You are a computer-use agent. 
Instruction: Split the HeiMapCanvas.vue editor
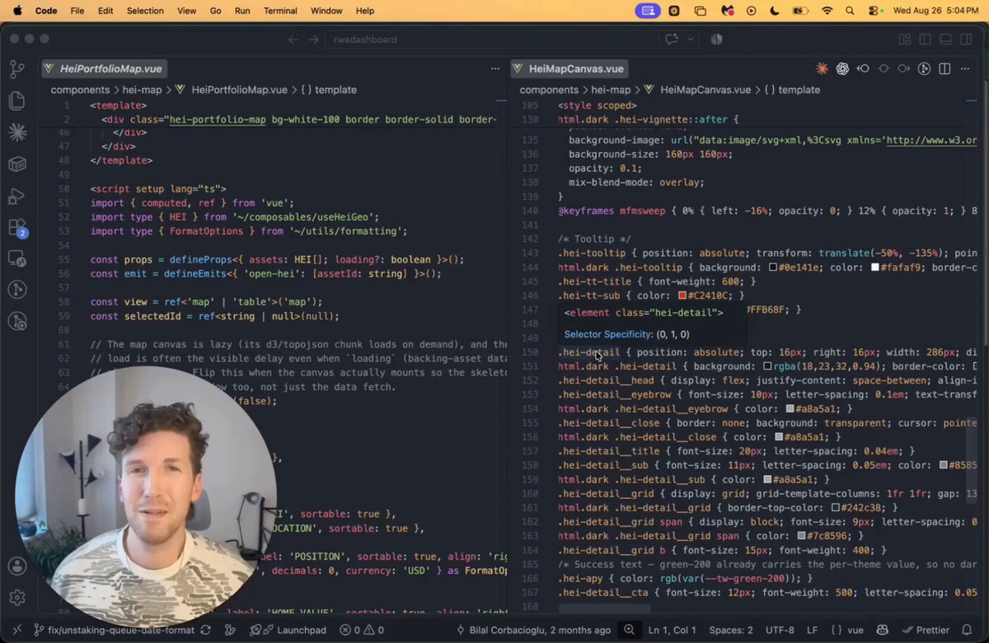[944, 69]
